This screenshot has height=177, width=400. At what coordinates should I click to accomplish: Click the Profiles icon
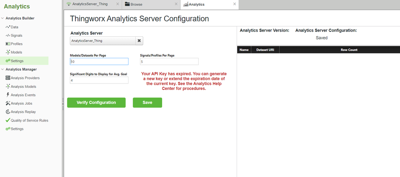(8, 44)
